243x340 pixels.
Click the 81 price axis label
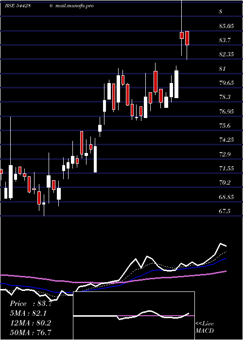point(222,69)
